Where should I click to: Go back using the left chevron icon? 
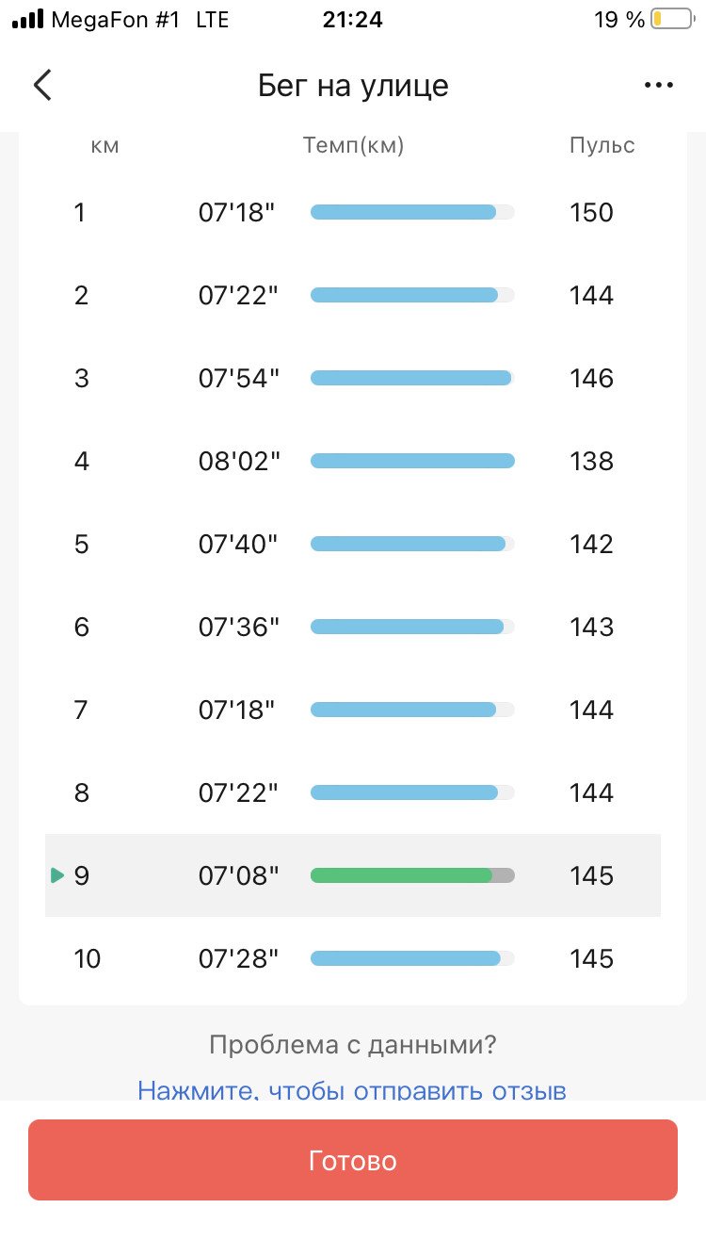(x=42, y=85)
